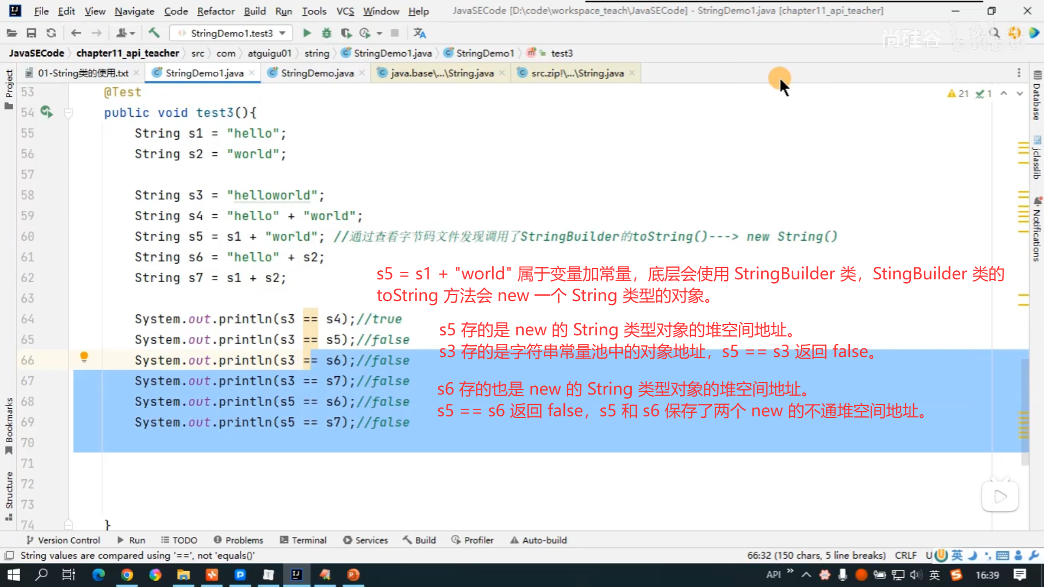The height and width of the screenshot is (587, 1044).
Task: Click the Save All icon
Action: point(31,33)
